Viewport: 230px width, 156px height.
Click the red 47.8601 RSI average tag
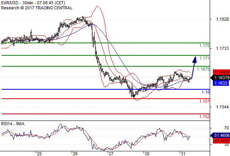click(221, 141)
